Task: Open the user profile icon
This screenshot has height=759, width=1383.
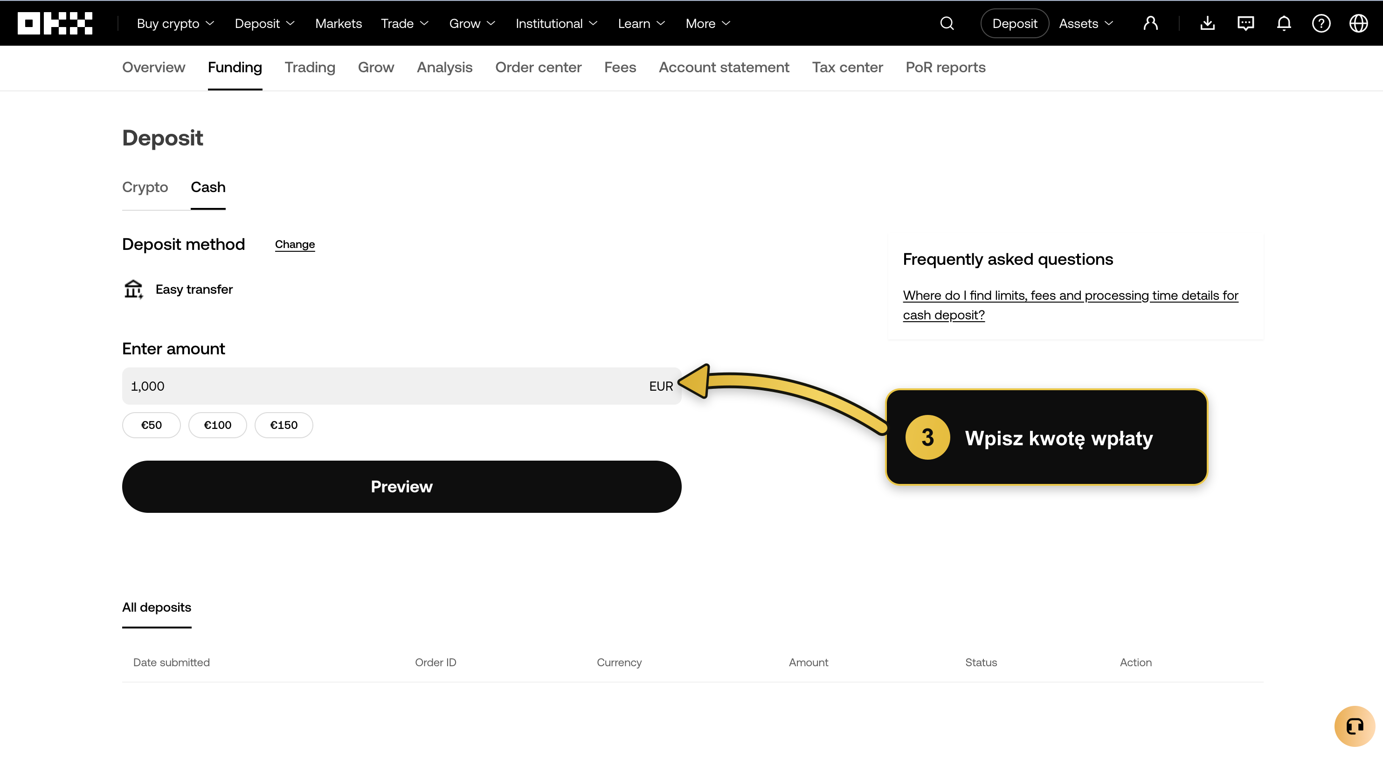Action: click(x=1150, y=23)
